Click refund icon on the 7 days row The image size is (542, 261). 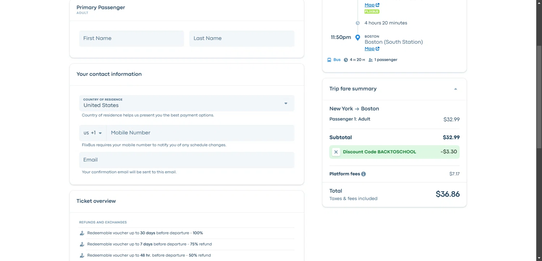click(x=82, y=244)
